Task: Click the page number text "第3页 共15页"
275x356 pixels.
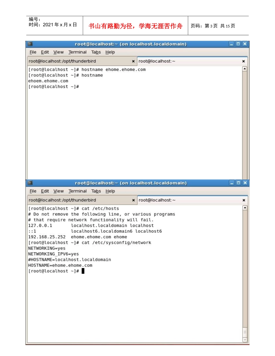Action: point(220,26)
